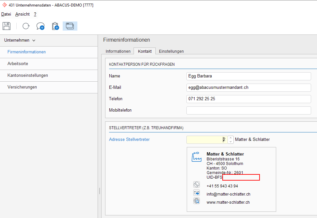Click the E-Mail input field
This screenshot has height=218, width=317.
[x=248, y=88]
